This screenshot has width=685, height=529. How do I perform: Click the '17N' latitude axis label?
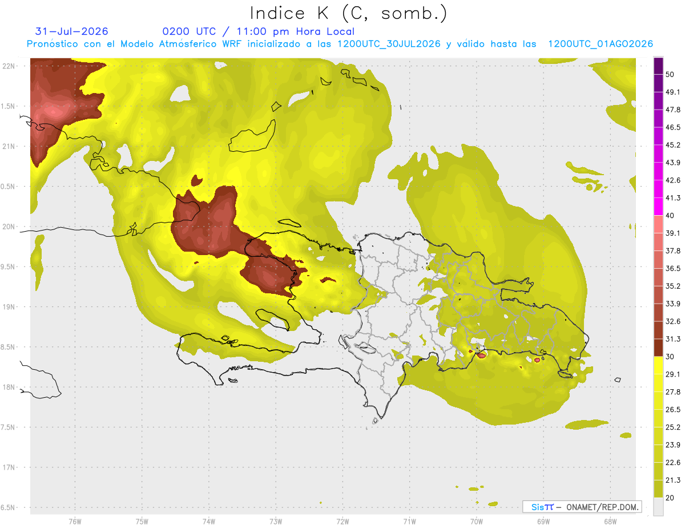pos(9,468)
